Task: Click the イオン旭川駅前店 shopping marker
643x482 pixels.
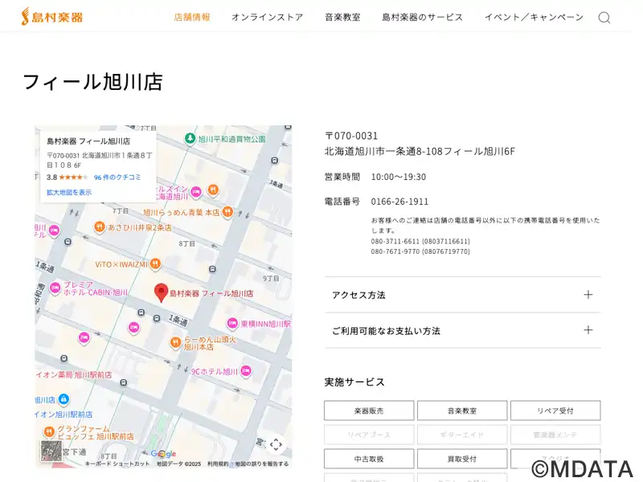Action: coord(63,398)
